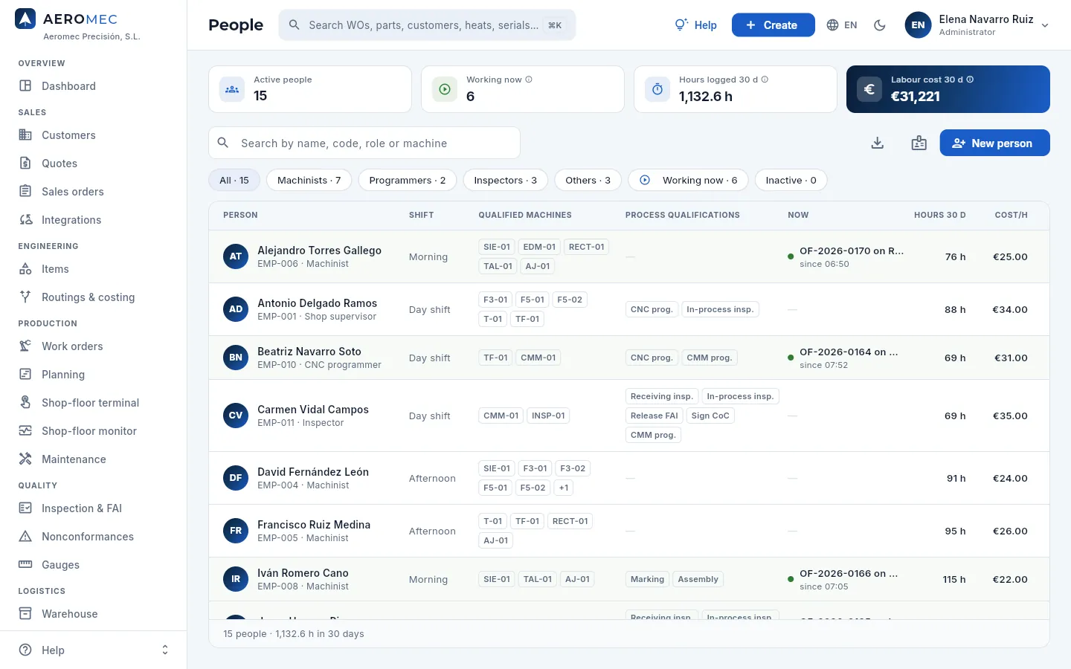
Task: Switch language with EN globe button
Action: coord(842,25)
